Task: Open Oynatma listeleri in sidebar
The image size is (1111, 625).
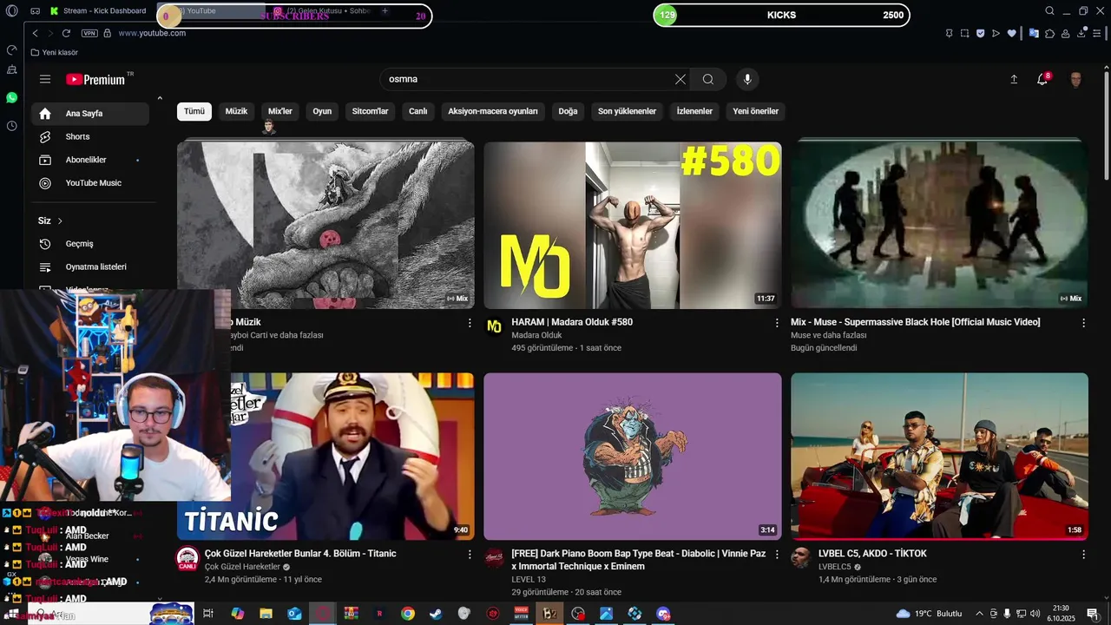Action: 90,267
